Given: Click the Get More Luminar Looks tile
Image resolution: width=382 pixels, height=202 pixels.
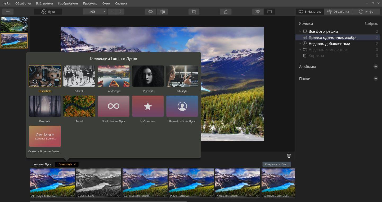Looking at the screenshot, I should coord(45,136).
